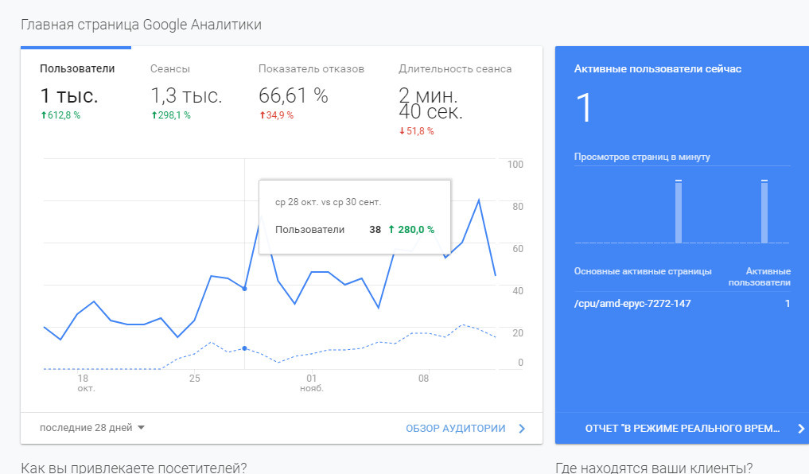Click the red up arrow beside 34,9 %
This screenshot has width=809, height=474.
click(262, 115)
